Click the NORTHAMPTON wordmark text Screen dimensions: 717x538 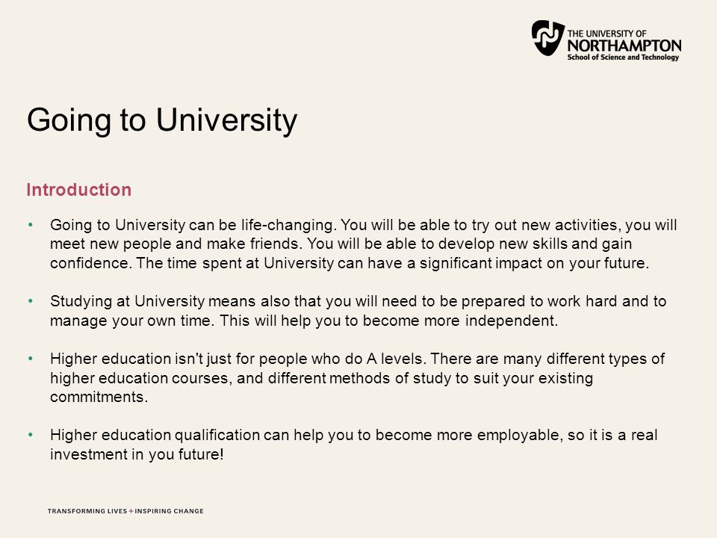tap(624, 46)
